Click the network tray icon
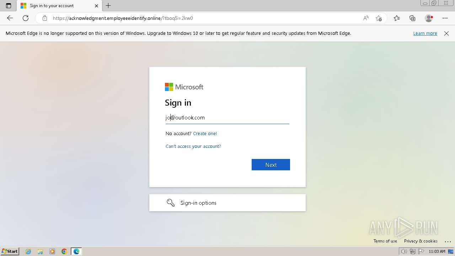This screenshot has height=256, width=455. coord(413,251)
